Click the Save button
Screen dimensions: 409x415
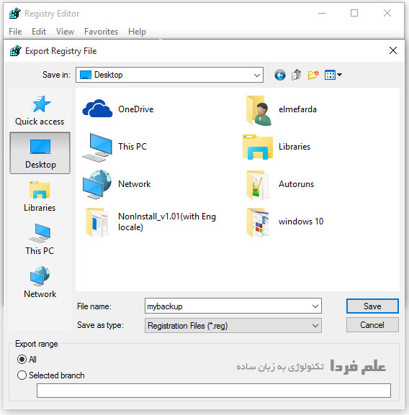[372, 306]
